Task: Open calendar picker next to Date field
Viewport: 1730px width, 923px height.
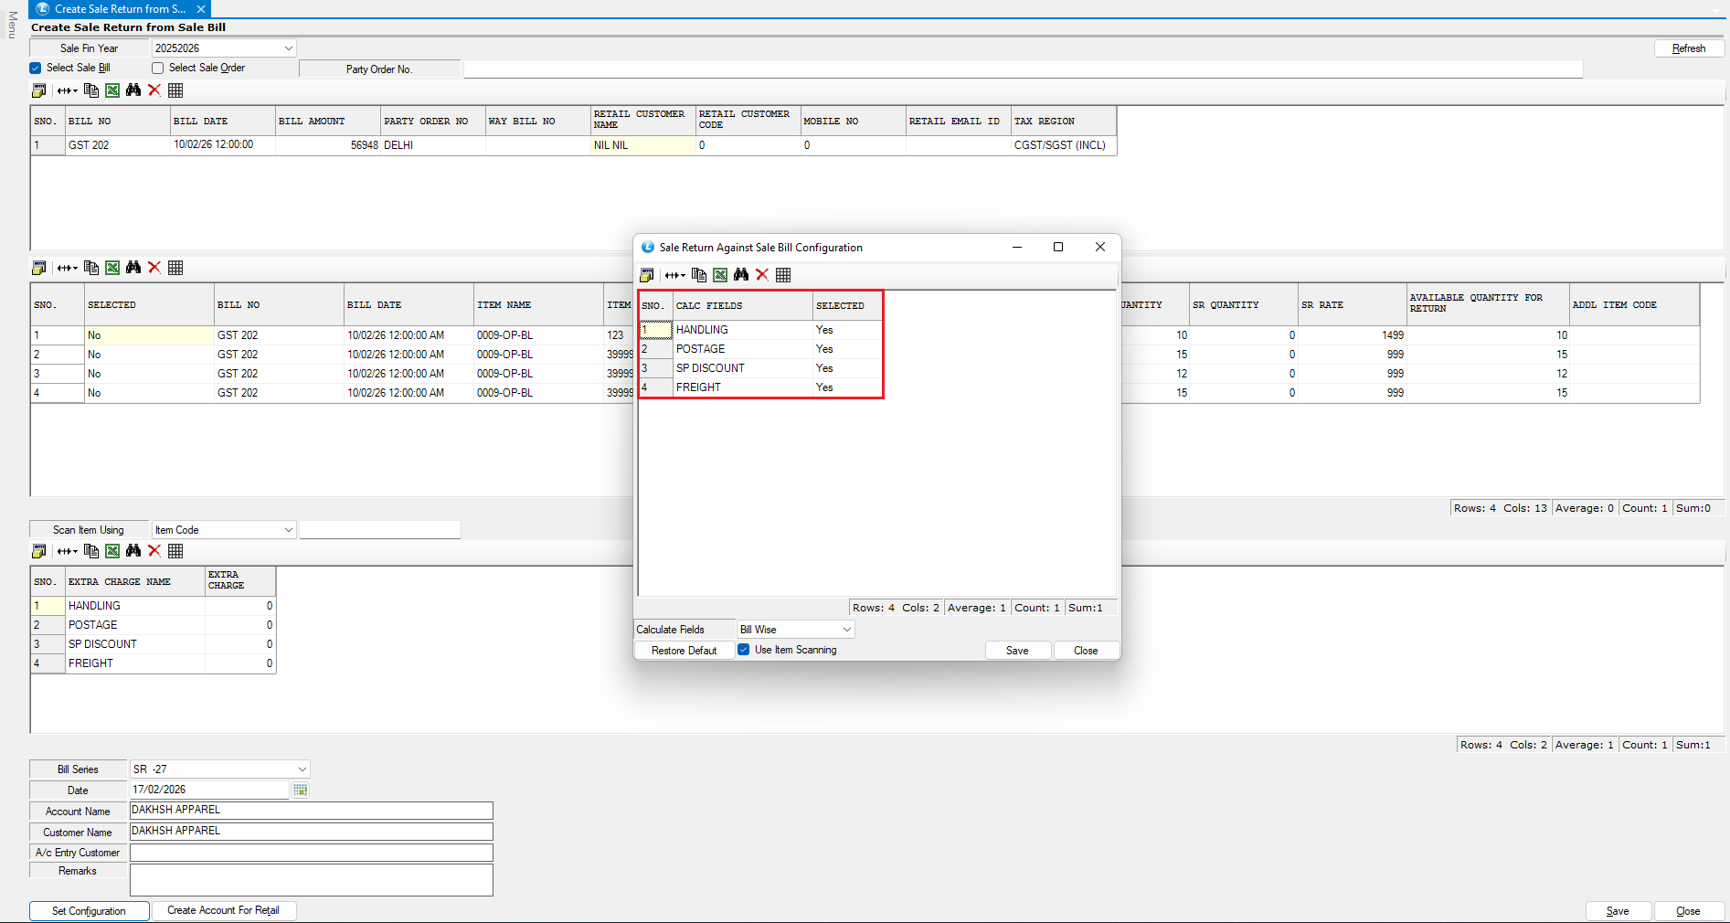Action: point(300,790)
